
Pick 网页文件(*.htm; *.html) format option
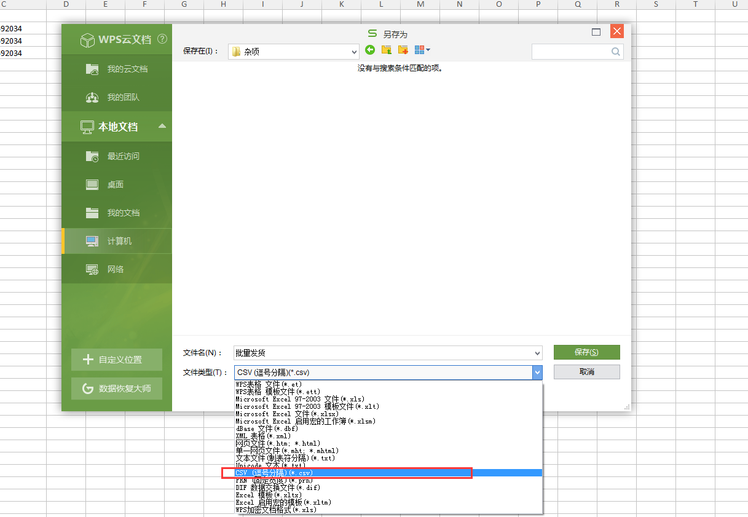[278, 443]
